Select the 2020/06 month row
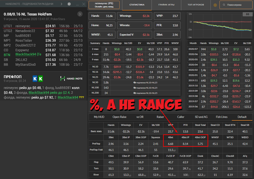The height and width of the screenshot is (179, 254). (x=220, y=54)
